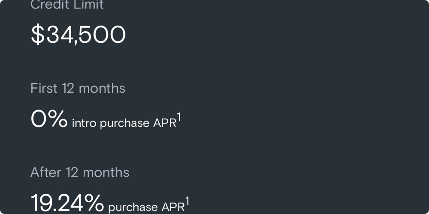
Task: Click the dollar sign before 34,500
Action: (x=38, y=35)
